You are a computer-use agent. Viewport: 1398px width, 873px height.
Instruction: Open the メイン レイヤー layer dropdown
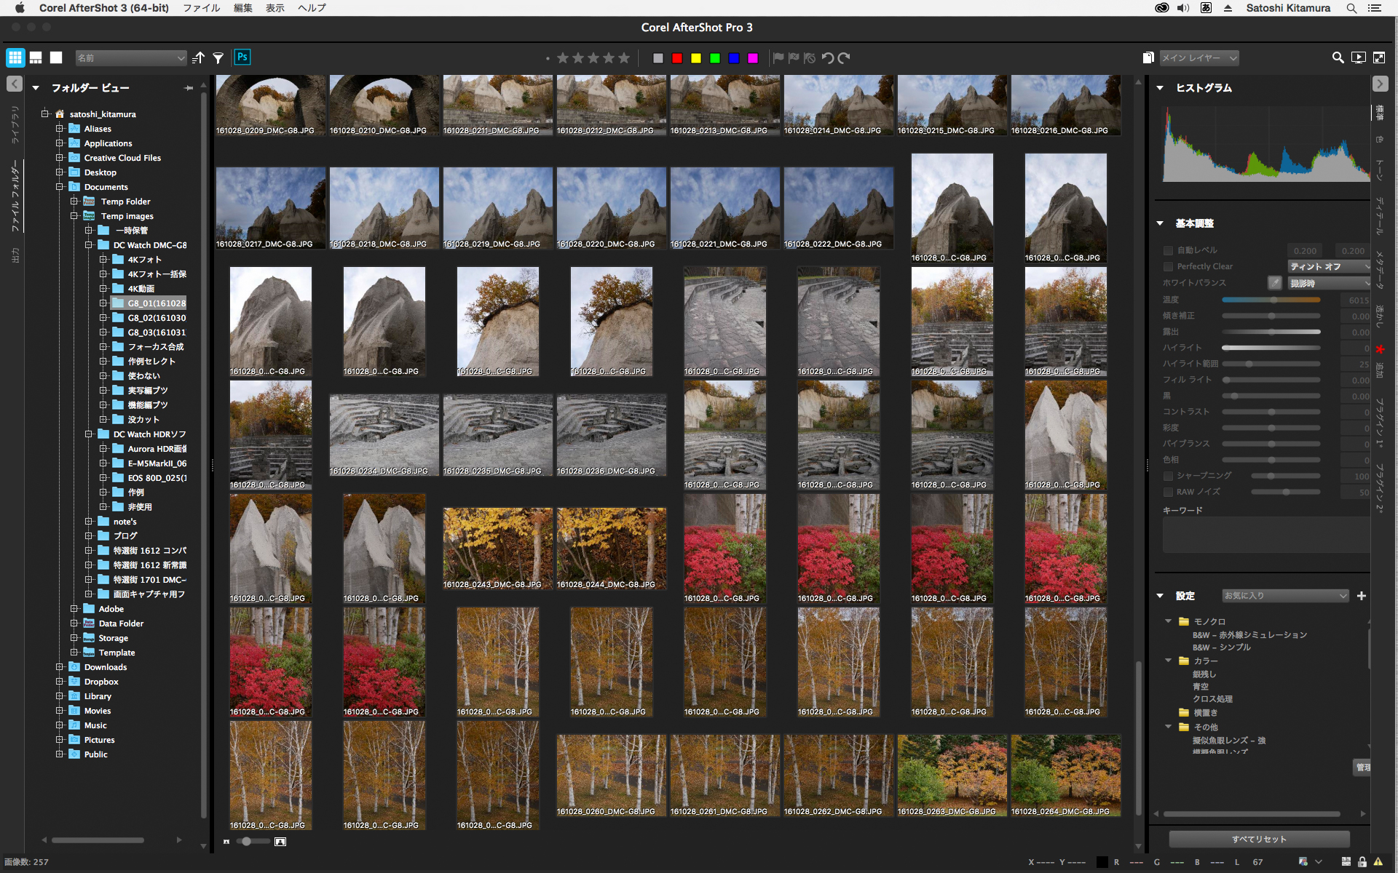[1198, 58]
